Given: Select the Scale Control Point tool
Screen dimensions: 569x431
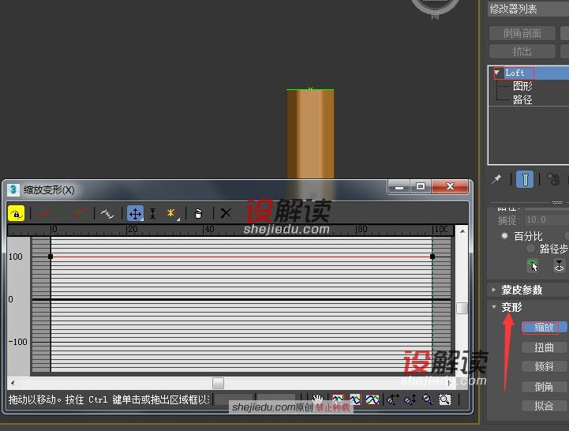Looking at the screenshot, I should pos(153,213).
